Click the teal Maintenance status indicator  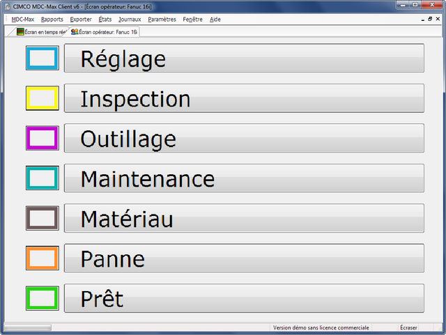pos(43,178)
